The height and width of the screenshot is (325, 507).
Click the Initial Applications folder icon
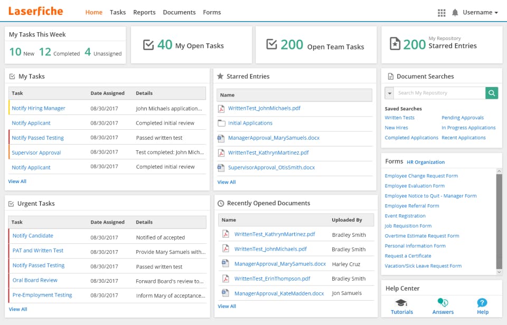click(x=222, y=123)
